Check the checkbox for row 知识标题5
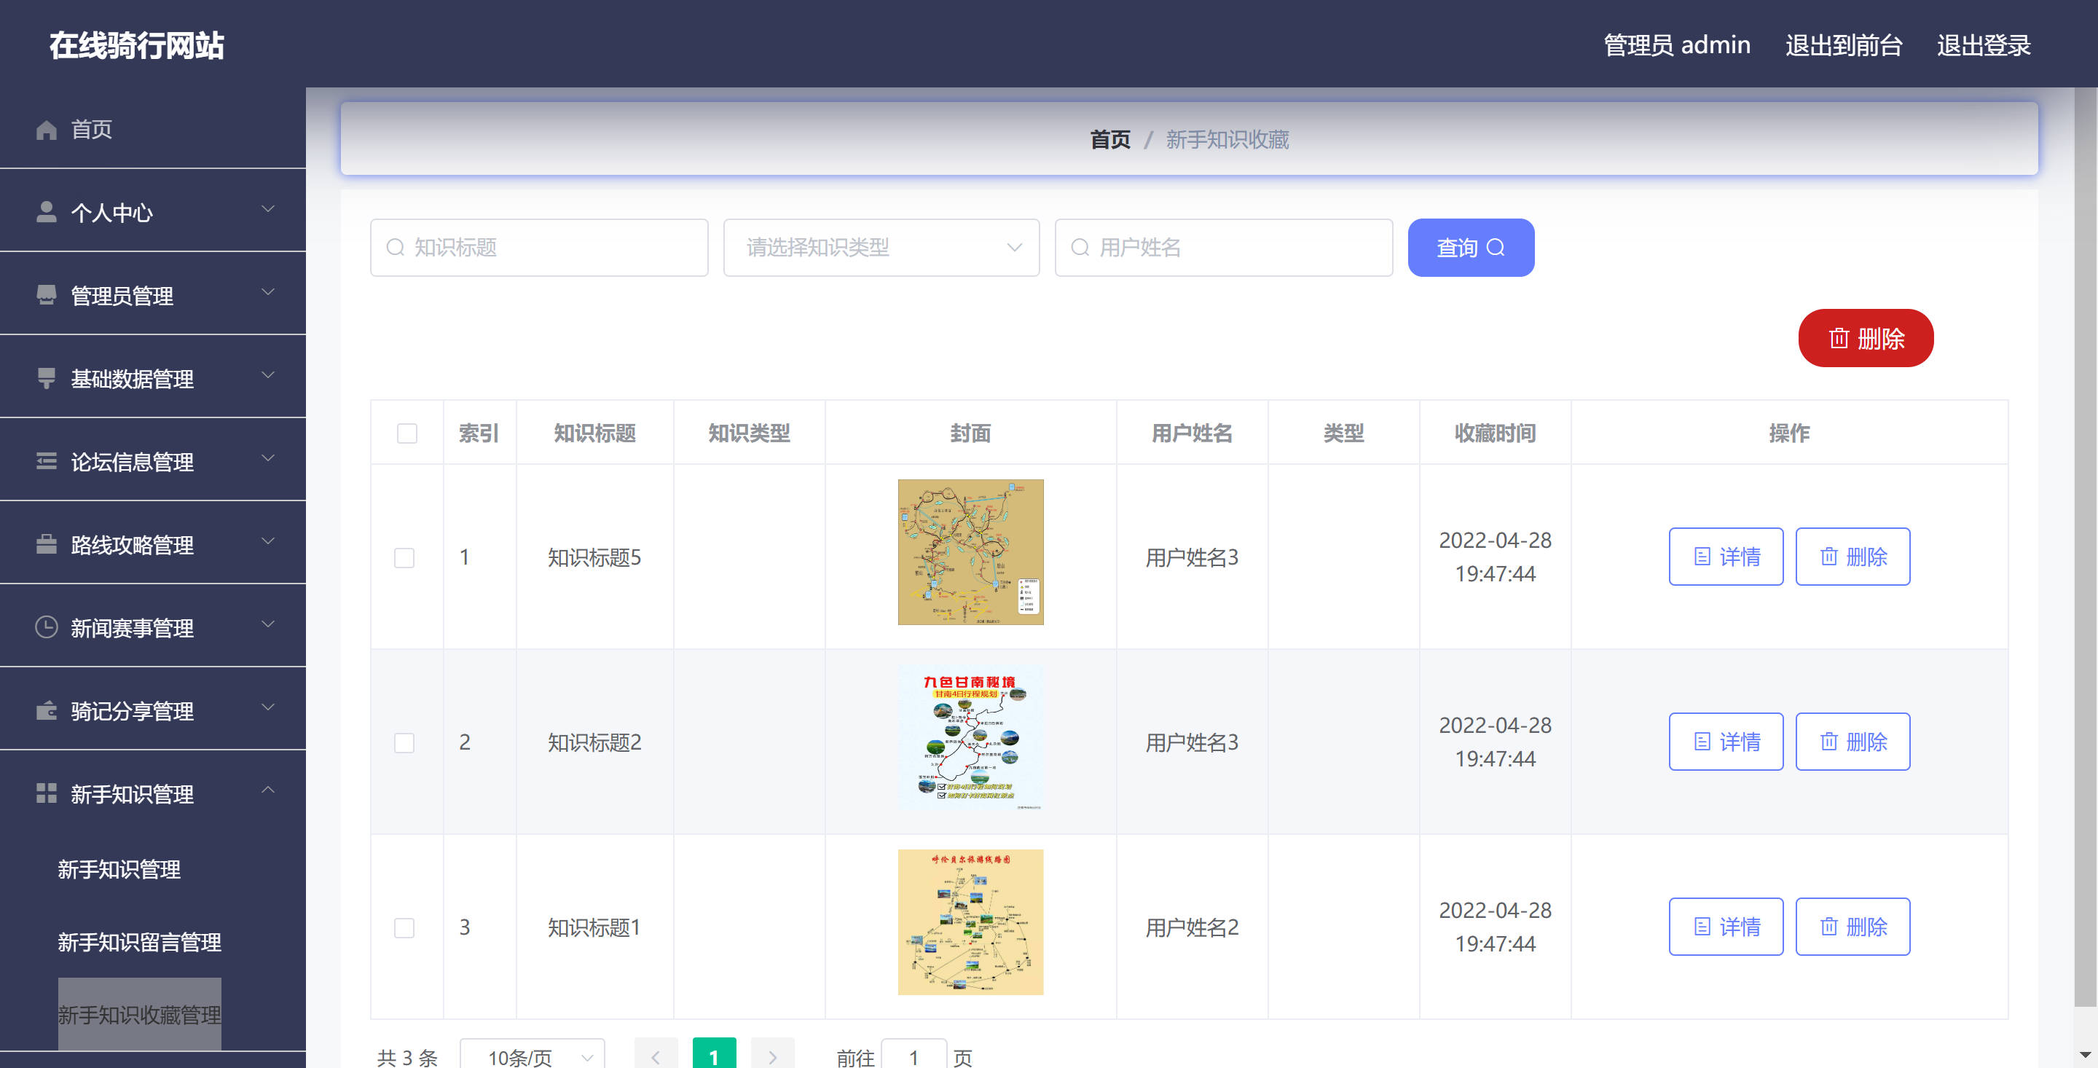 (404, 557)
